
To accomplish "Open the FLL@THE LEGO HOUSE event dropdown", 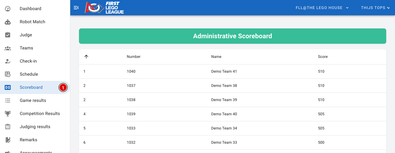I will click(322, 8).
